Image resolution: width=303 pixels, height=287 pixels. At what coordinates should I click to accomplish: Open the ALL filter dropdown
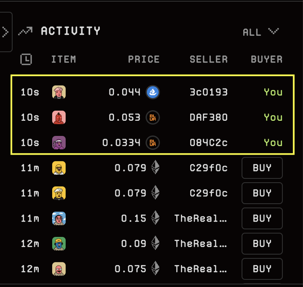pyautogui.click(x=261, y=32)
